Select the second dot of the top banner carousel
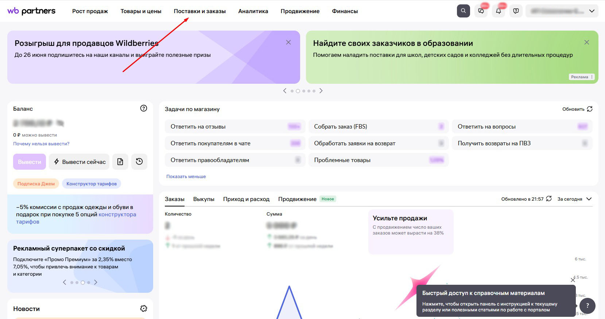 click(298, 91)
